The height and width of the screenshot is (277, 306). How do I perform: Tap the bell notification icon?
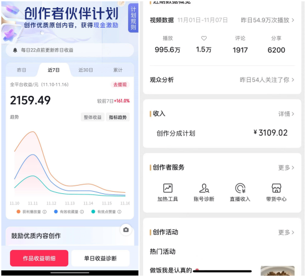15,50
